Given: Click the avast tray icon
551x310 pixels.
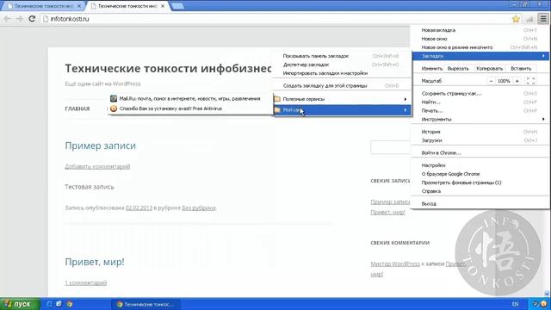Looking at the screenshot, I should click(543, 304).
